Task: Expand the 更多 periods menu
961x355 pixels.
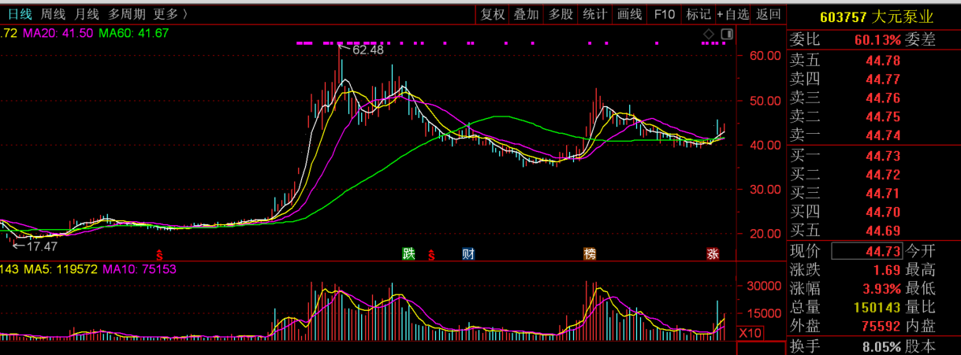Action: click(170, 14)
